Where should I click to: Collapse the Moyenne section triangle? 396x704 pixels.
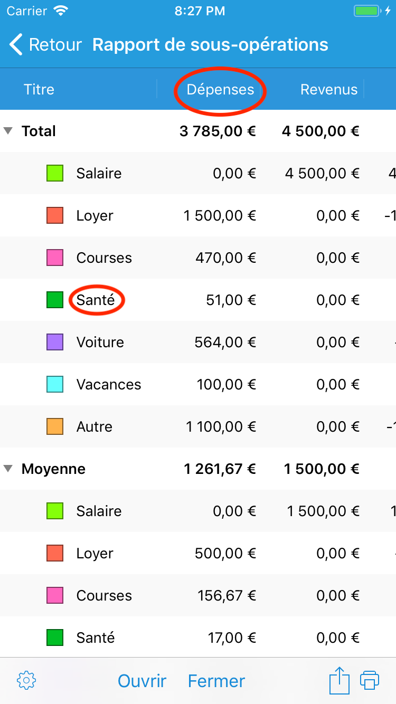click(x=8, y=469)
